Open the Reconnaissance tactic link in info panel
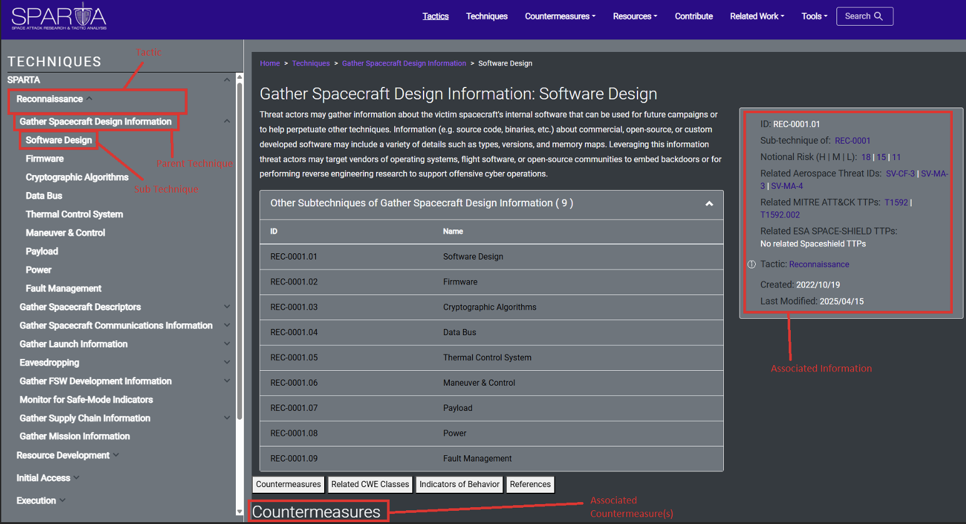 [819, 265]
